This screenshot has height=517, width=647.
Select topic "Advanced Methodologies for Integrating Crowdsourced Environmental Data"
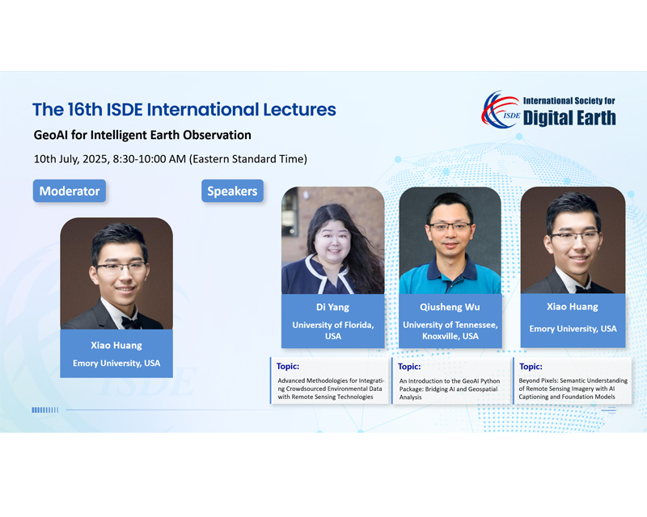pos(331,389)
